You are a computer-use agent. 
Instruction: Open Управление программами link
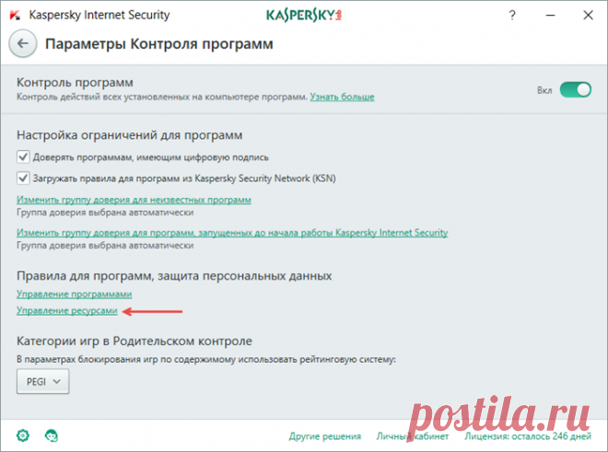pos(74,294)
